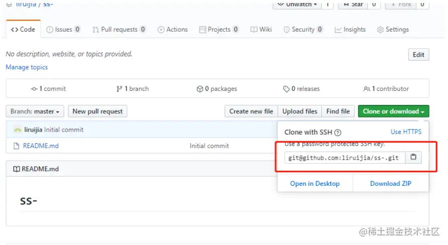Open the Code tab

pos(23,30)
